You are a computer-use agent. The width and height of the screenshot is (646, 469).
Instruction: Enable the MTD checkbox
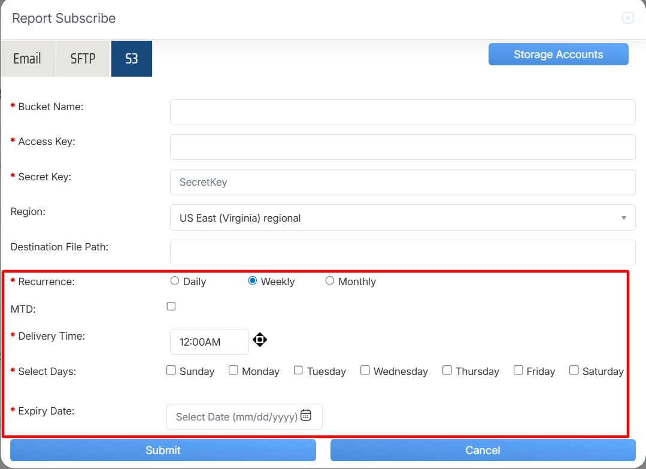[x=171, y=307]
